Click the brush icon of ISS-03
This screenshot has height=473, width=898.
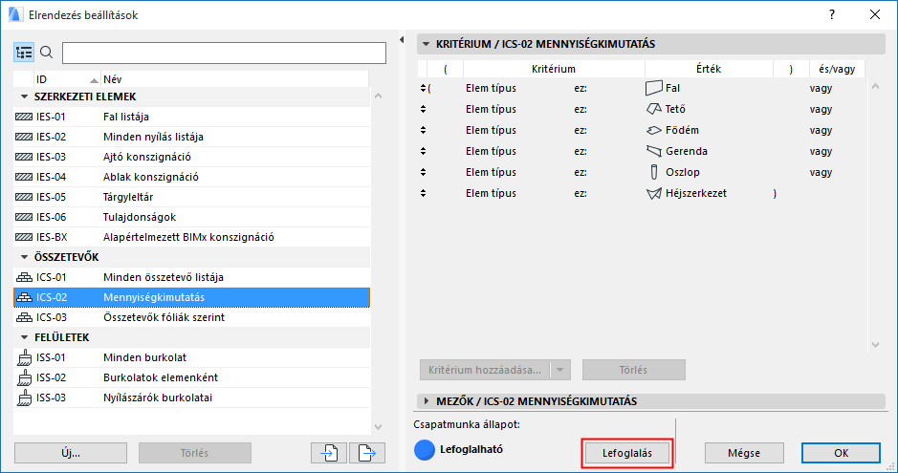point(24,398)
